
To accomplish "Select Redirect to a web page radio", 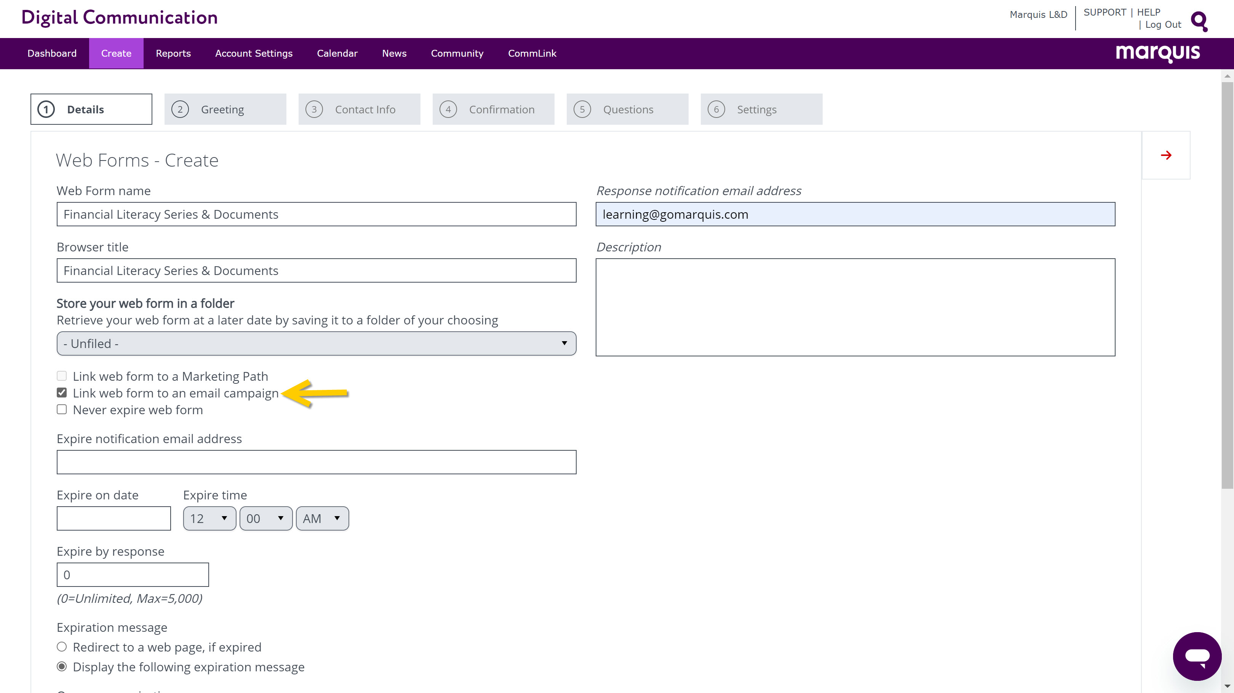I will pyautogui.click(x=62, y=647).
